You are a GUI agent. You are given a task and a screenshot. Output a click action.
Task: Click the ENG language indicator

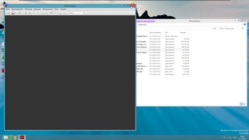click(235, 137)
